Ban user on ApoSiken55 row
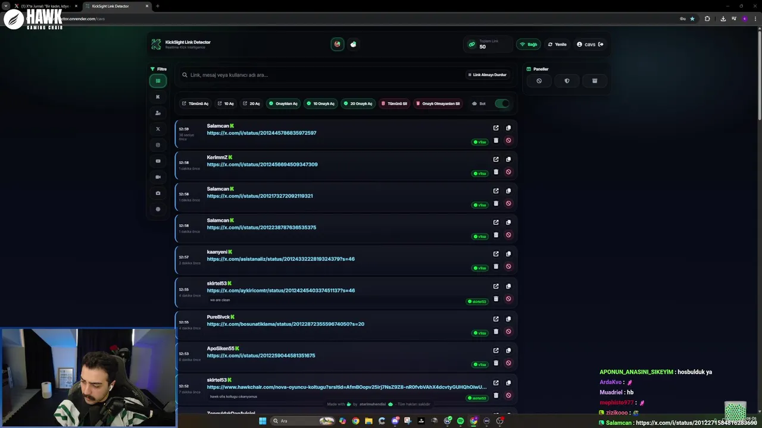Viewport: 762px width, 428px height. point(508,363)
